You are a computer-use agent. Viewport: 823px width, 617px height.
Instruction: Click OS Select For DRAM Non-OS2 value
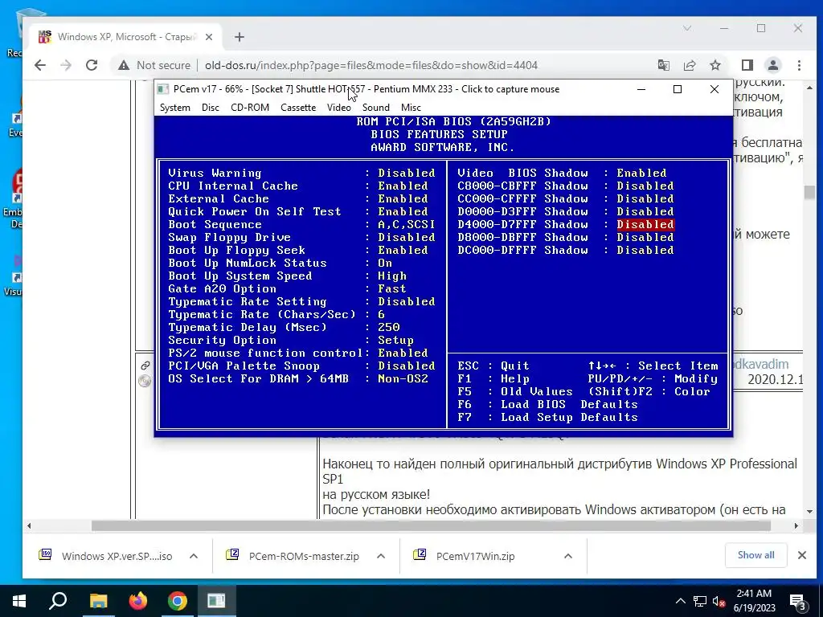pyautogui.click(x=403, y=379)
